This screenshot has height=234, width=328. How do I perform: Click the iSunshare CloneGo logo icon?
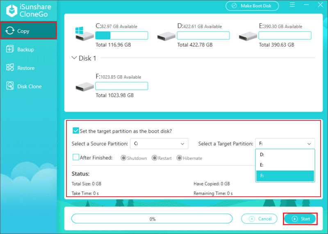12,10
